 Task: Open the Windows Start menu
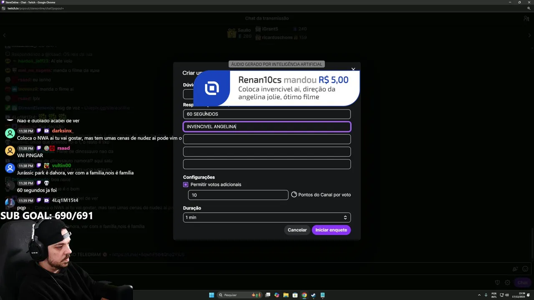point(212,295)
